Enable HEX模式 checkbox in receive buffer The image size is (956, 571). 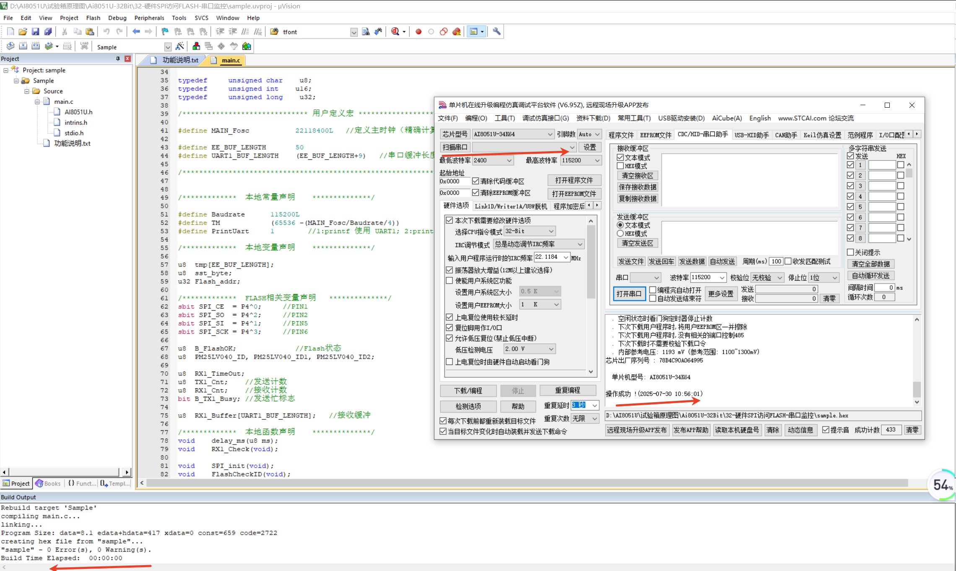[620, 166]
